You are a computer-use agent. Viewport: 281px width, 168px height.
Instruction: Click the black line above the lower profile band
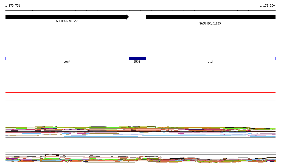[x=140, y=153]
